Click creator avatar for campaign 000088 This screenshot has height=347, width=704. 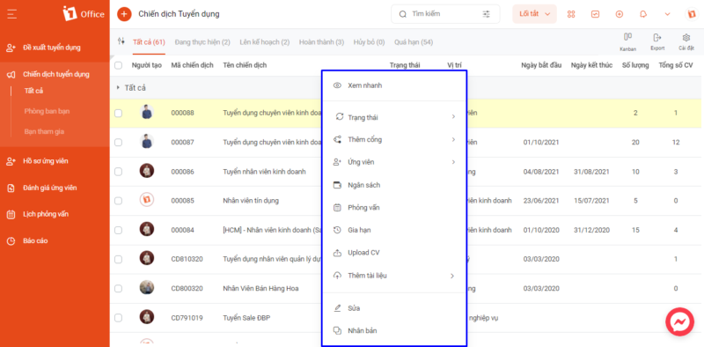[147, 112]
